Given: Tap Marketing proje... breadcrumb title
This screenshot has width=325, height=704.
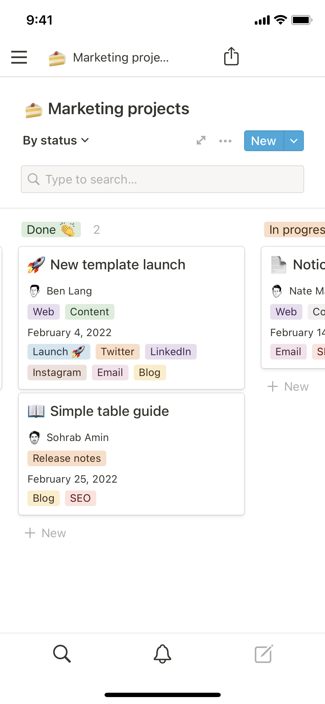Looking at the screenshot, I should [121, 58].
